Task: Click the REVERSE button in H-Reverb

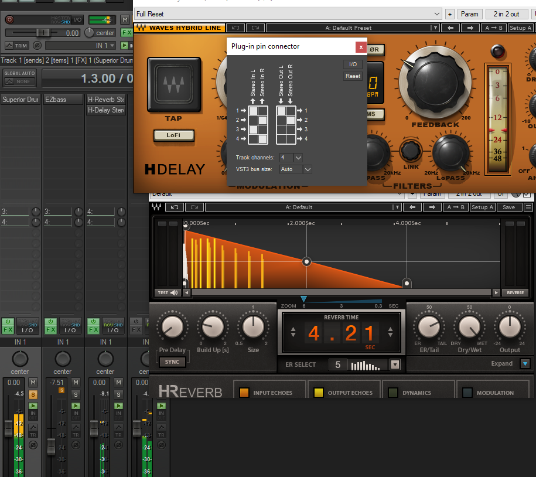Action: pyautogui.click(x=515, y=292)
